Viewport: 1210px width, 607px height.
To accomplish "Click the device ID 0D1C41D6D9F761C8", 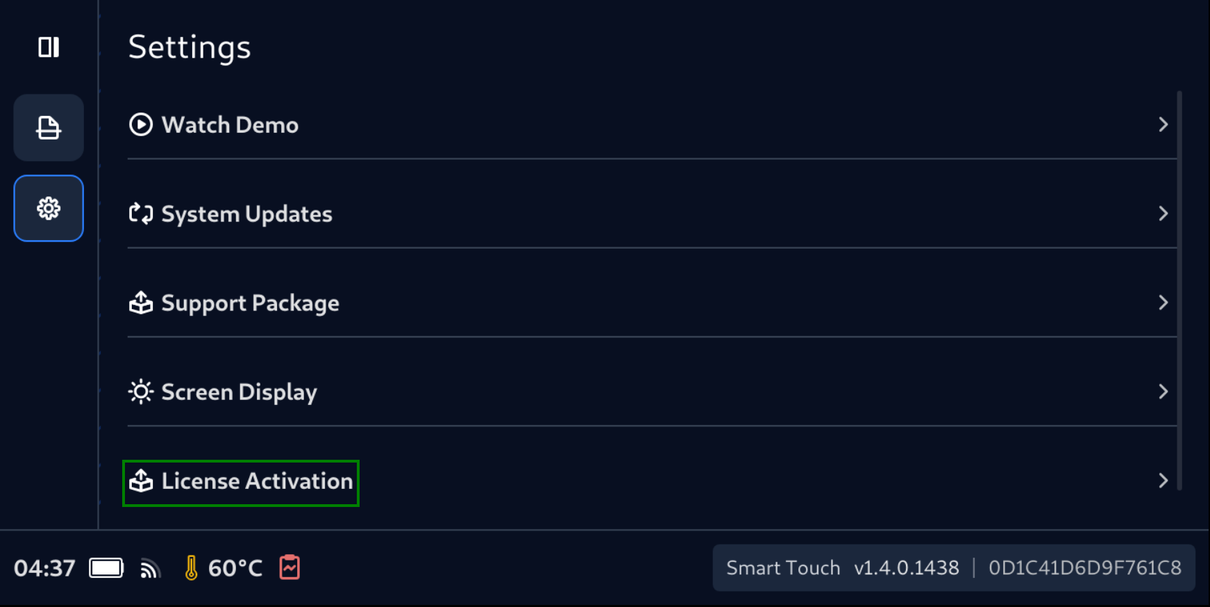I will [1084, 568].
